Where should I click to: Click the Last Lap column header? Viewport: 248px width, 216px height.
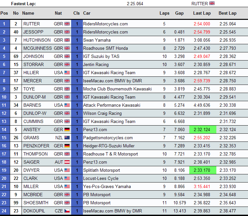pos(202,13)
